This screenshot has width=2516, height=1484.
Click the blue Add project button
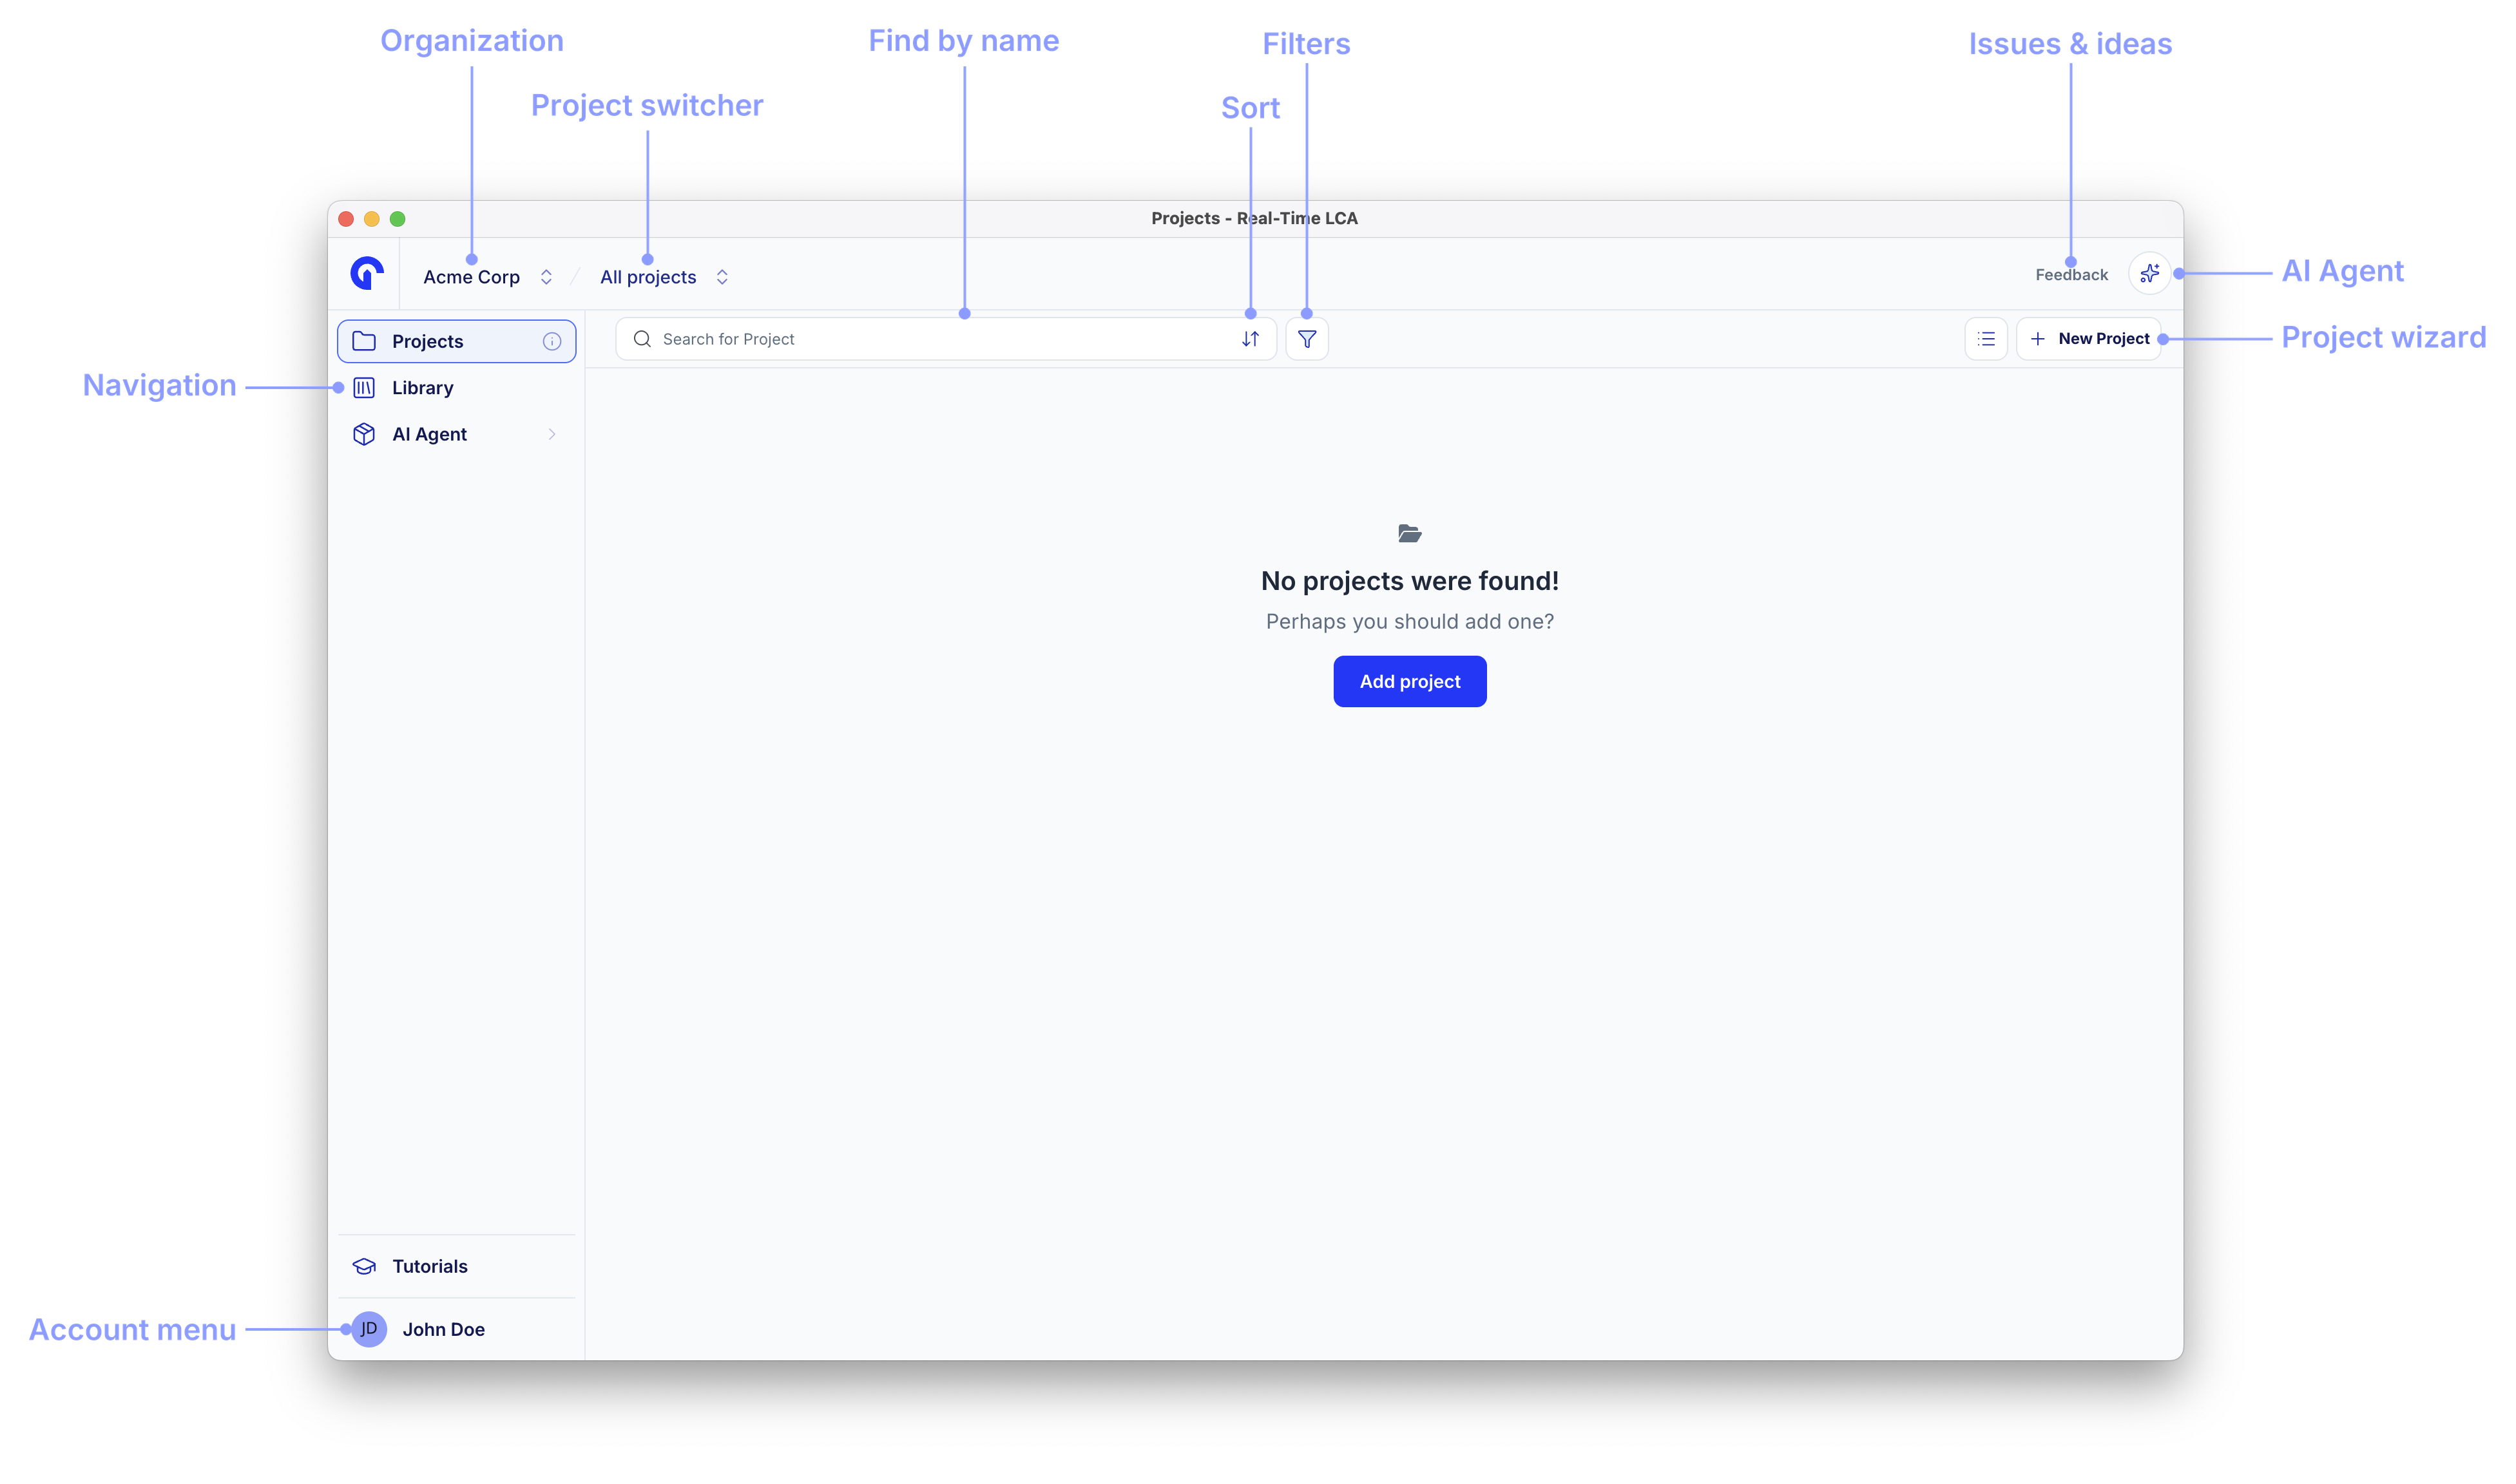point(1410,681)
